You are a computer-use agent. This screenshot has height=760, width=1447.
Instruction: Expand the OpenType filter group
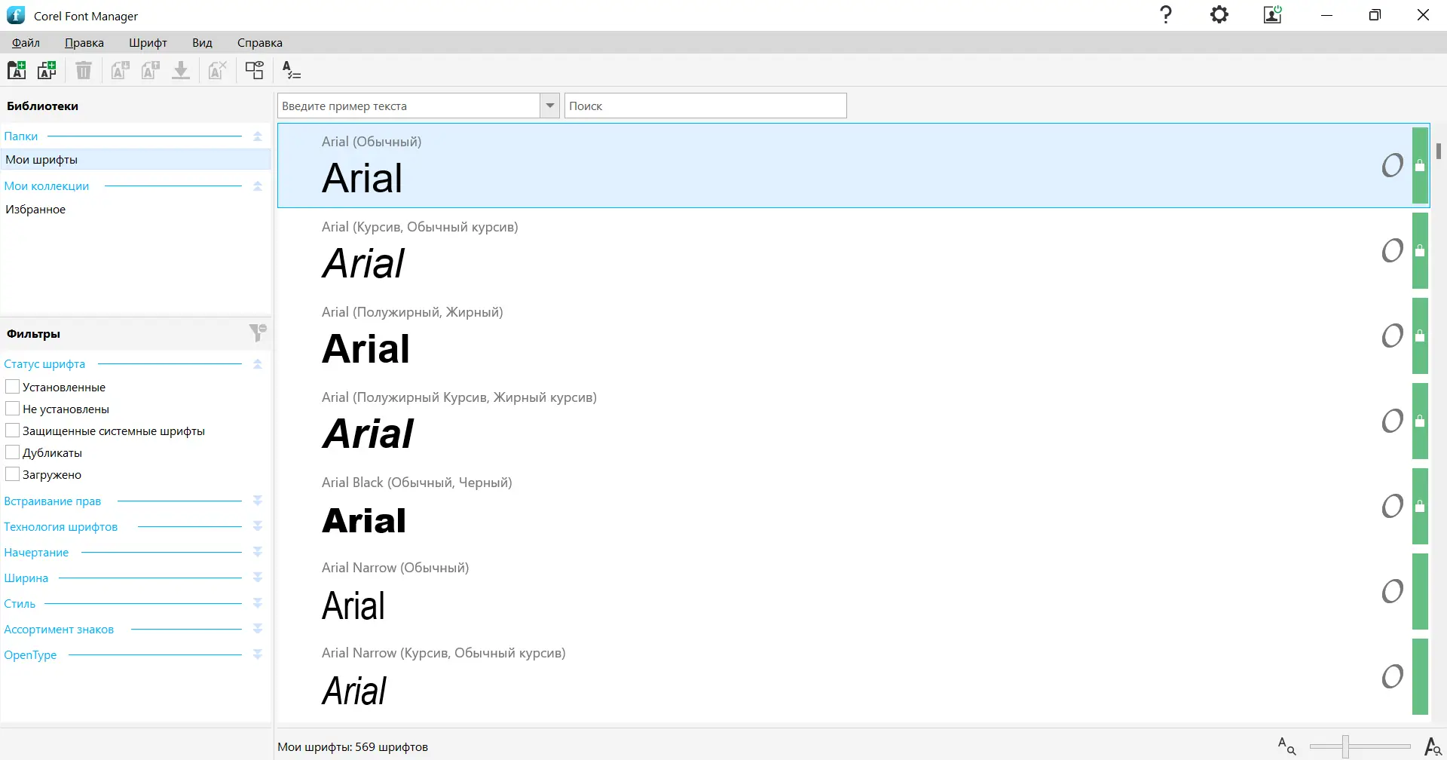point(258,655)
